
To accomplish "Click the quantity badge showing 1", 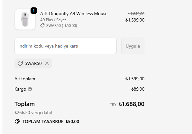I will point(34,11).
